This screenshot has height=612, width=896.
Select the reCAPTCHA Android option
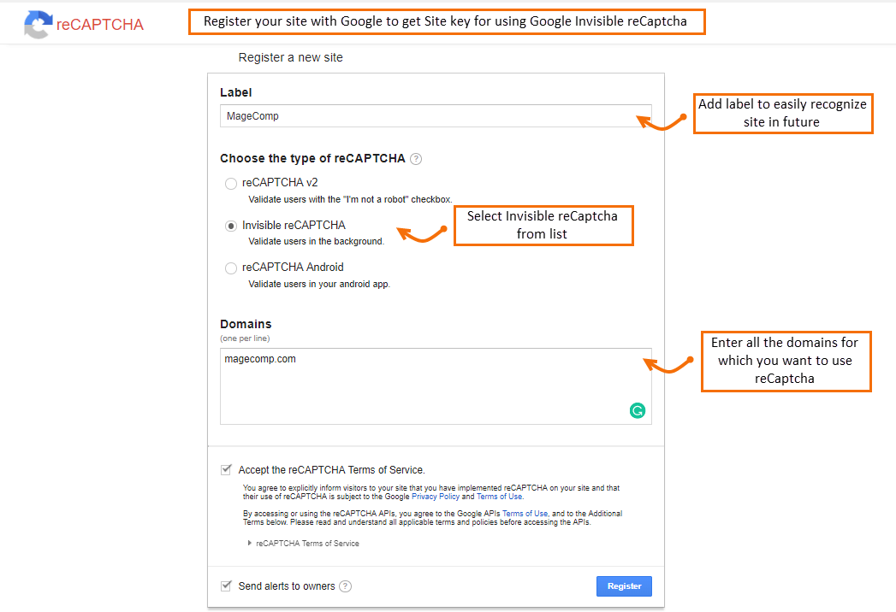(x=230, y=268)
